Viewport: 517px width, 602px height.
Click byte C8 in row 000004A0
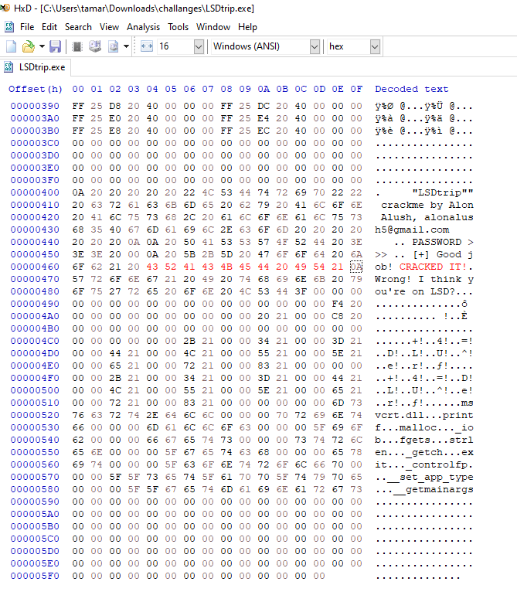click(338, 316)
